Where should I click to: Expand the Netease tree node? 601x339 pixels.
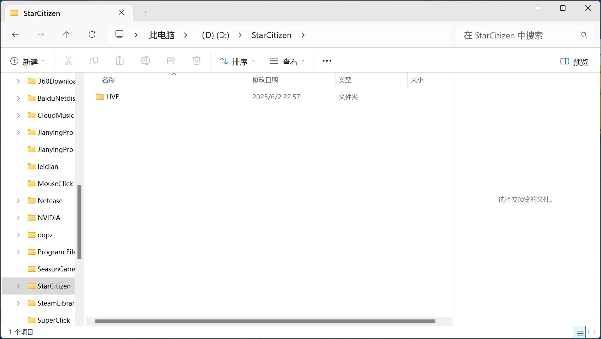[x=18, y=201]
